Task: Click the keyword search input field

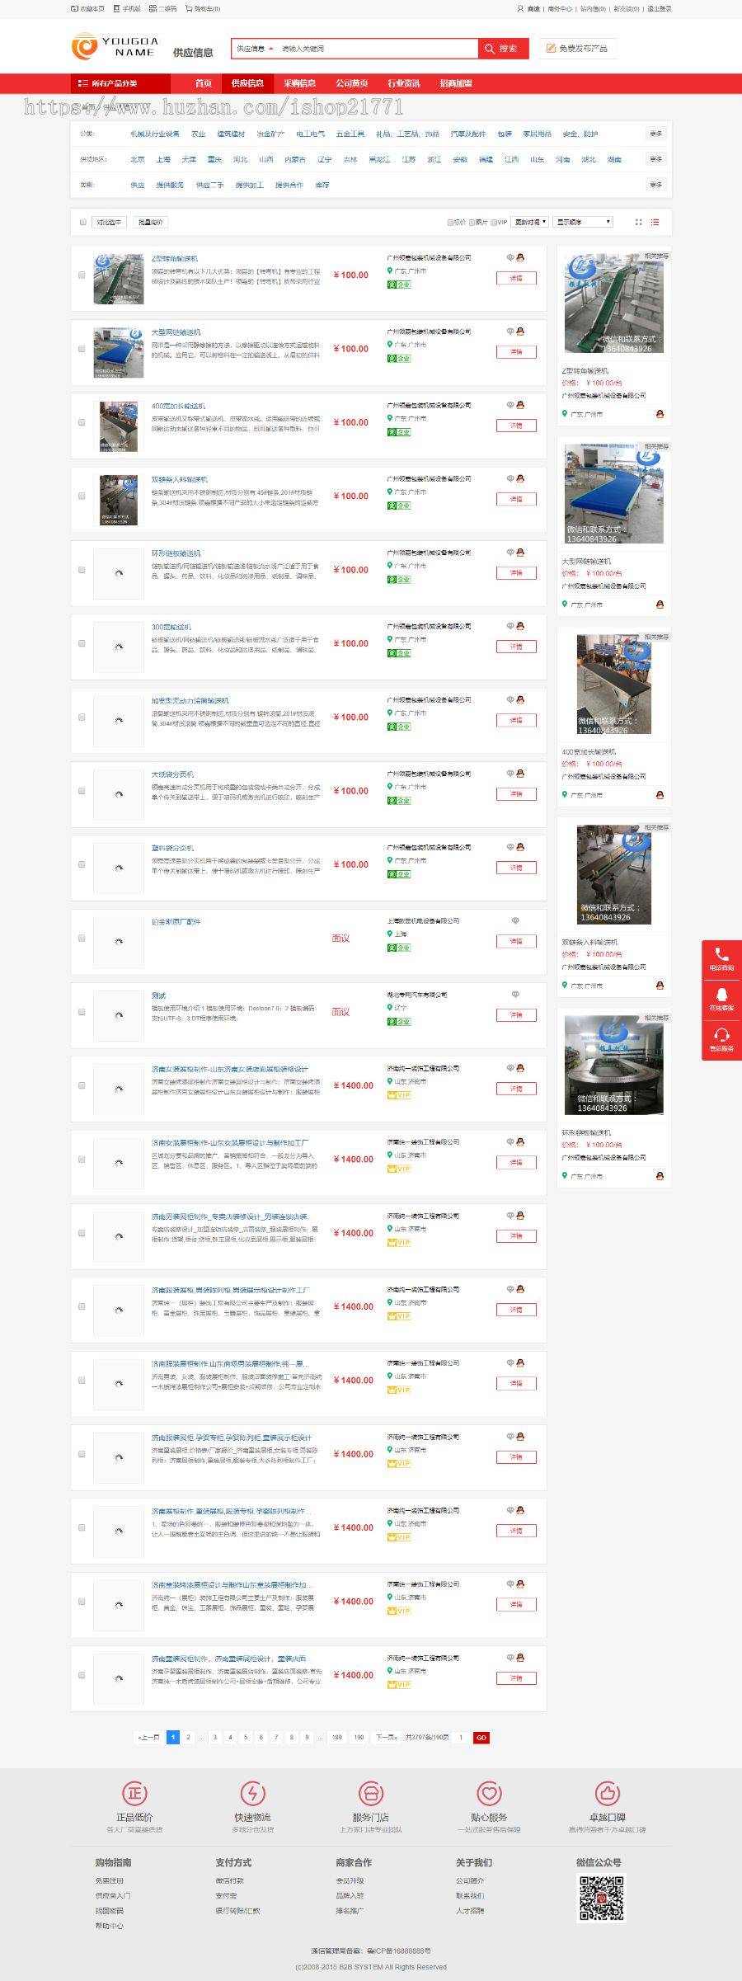Action: click(x=378, y=49)
